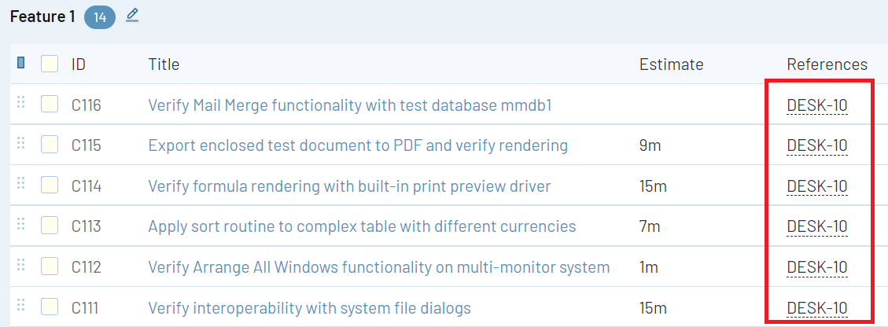Viewport: 888px width, 327px height.
Task: Open Verify interoperability with system file dialogs
Action: point(310,308)
